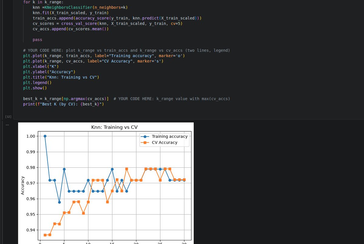This screenshot has height=244, width=364.
Task: Click the 0.95 y-axis tick label
Action: [31, 215]
